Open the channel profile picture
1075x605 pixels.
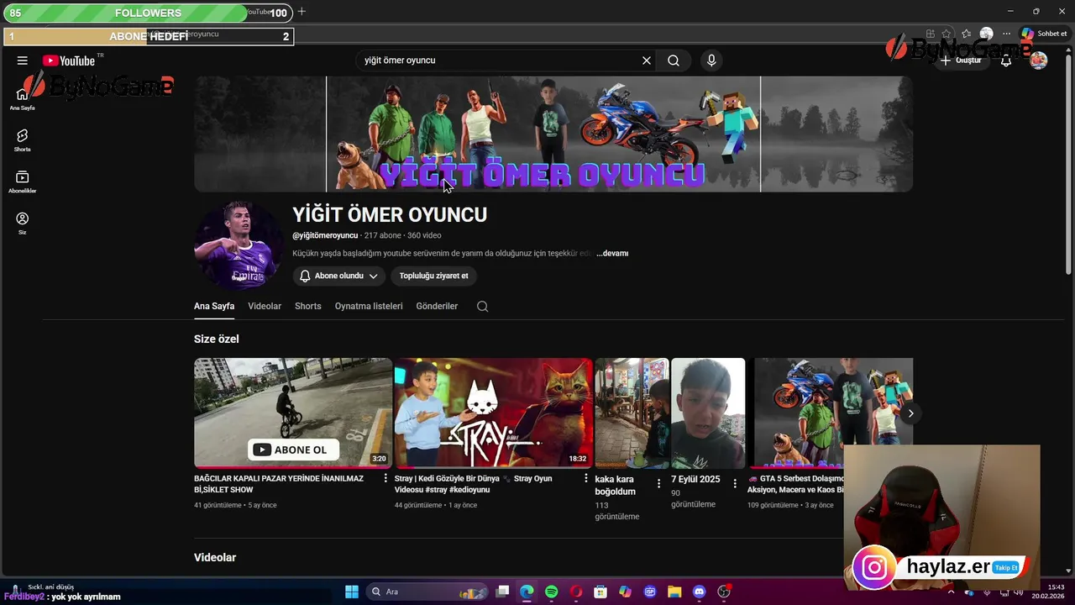(239, 245)
